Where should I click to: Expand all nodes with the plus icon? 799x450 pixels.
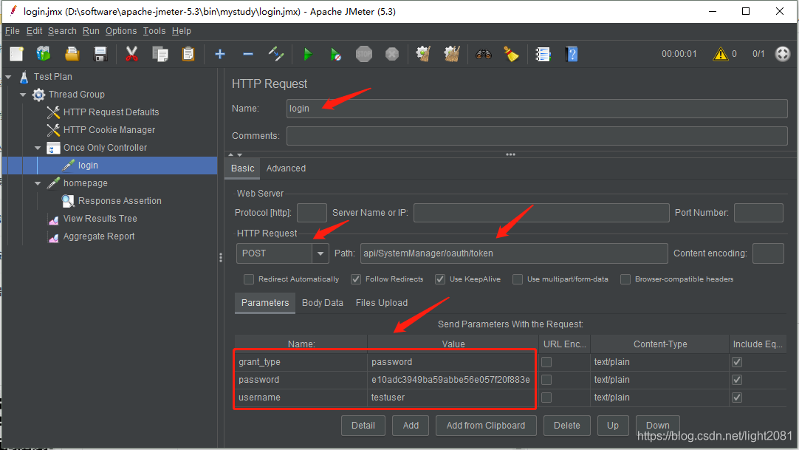(x=220, y=54)
